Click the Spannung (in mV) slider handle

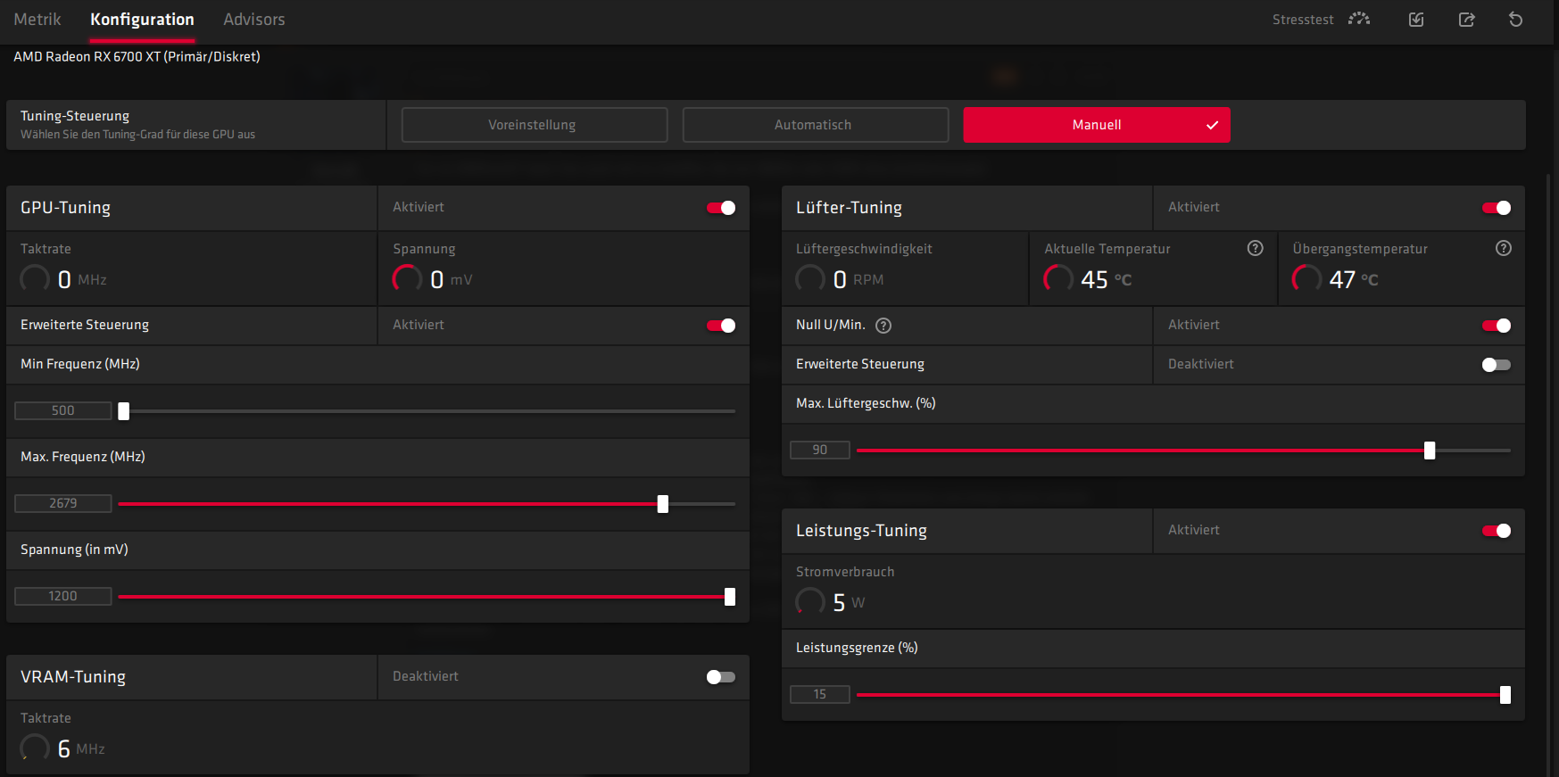(730, 597)
